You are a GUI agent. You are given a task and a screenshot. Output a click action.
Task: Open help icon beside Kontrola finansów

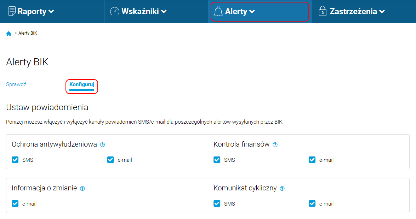coord(275,144)
